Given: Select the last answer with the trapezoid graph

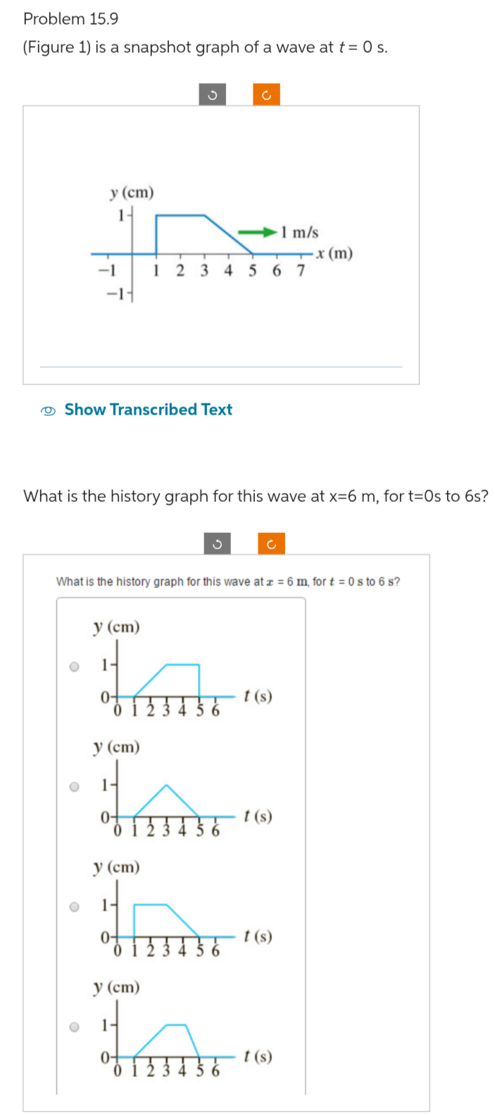Looking at the screenshot, I should pyautogui.click(x=73, y=1026).
